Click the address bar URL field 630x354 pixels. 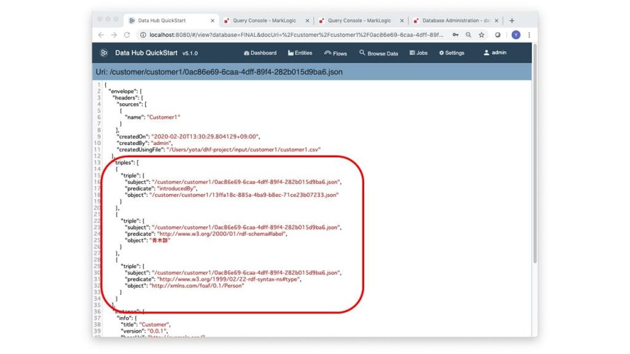[x=295, y=35]
